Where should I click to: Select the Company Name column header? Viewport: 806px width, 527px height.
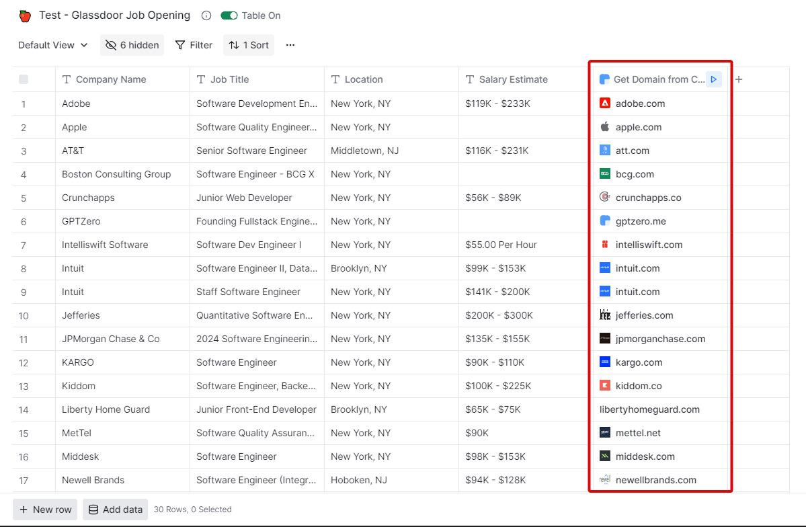(x=123, y=79)
